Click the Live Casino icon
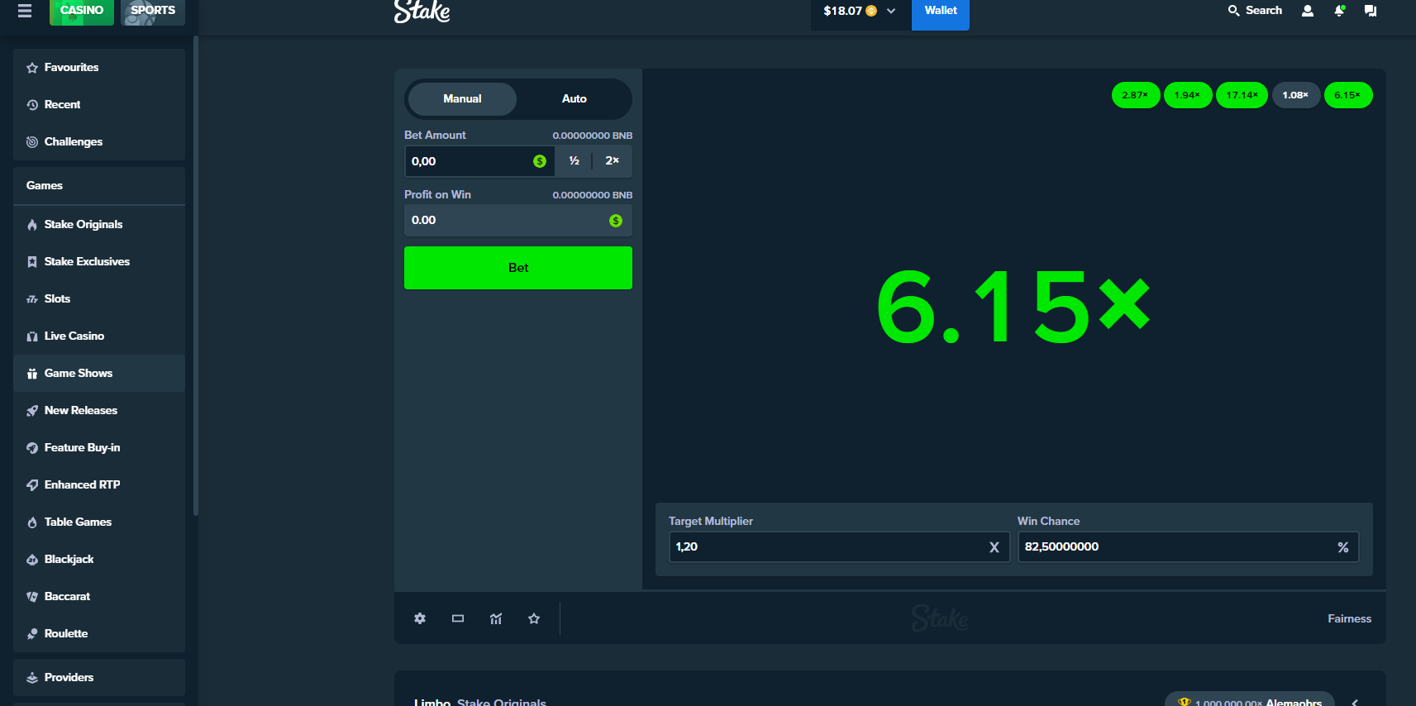 (32, 336)
